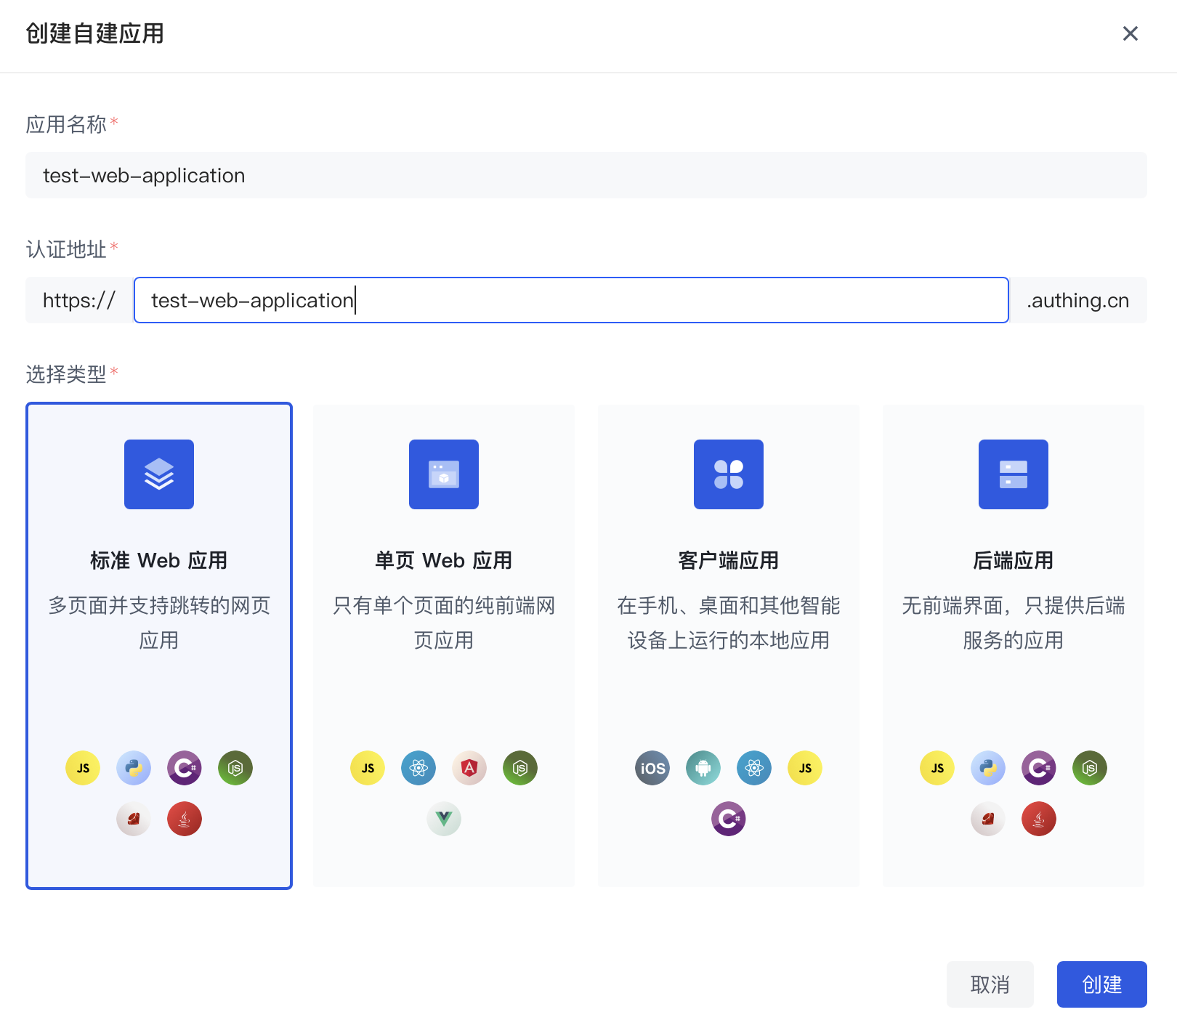Viewport: 1177px width, 1036px height.
Task: Select the 单页 Web 应用 type card
Action: click(443, 647)
